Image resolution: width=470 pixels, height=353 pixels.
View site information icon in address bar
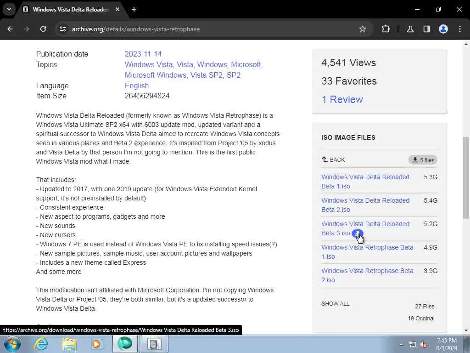click(x=62, y=29)
